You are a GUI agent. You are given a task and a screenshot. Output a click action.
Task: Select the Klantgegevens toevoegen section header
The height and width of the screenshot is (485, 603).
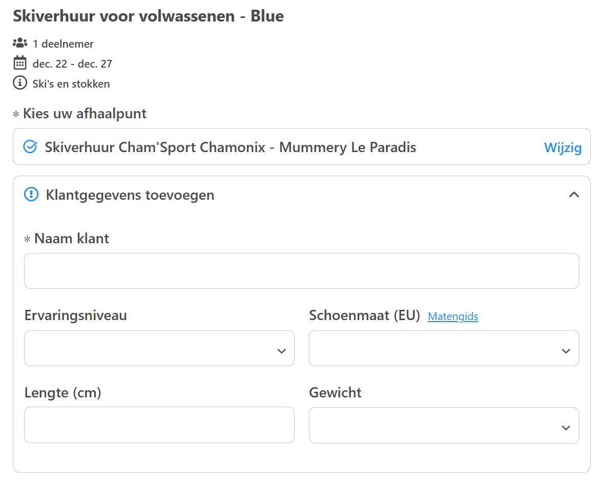(x=130, y=195)
